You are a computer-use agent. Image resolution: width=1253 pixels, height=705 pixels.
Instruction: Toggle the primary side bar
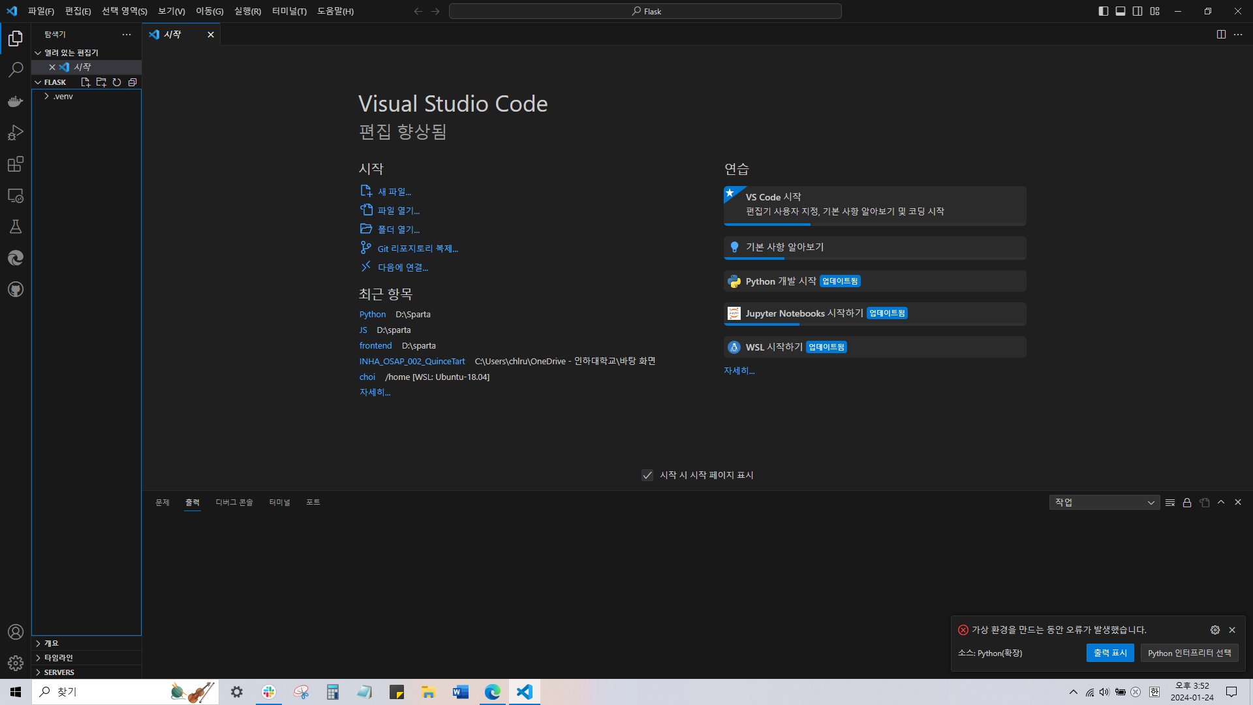pyautogui.click(x=1104, y=11)
